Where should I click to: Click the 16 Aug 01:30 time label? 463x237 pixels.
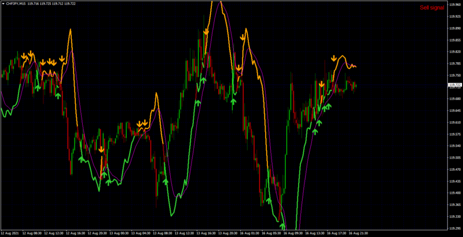(250, 233)
